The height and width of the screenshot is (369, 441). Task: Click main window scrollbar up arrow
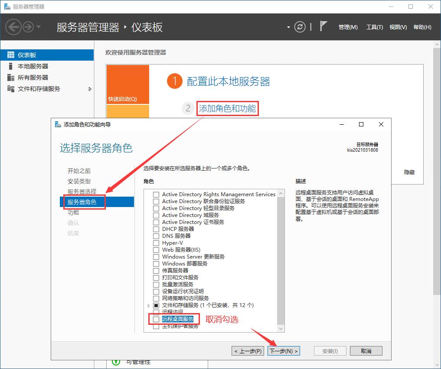pyautogui.click(x=438, y=44)
